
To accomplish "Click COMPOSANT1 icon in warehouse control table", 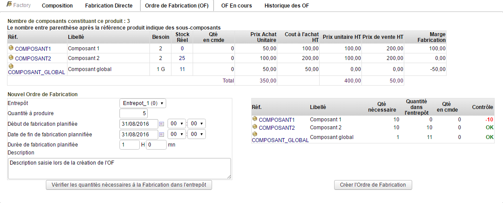I will coord(255,119).
